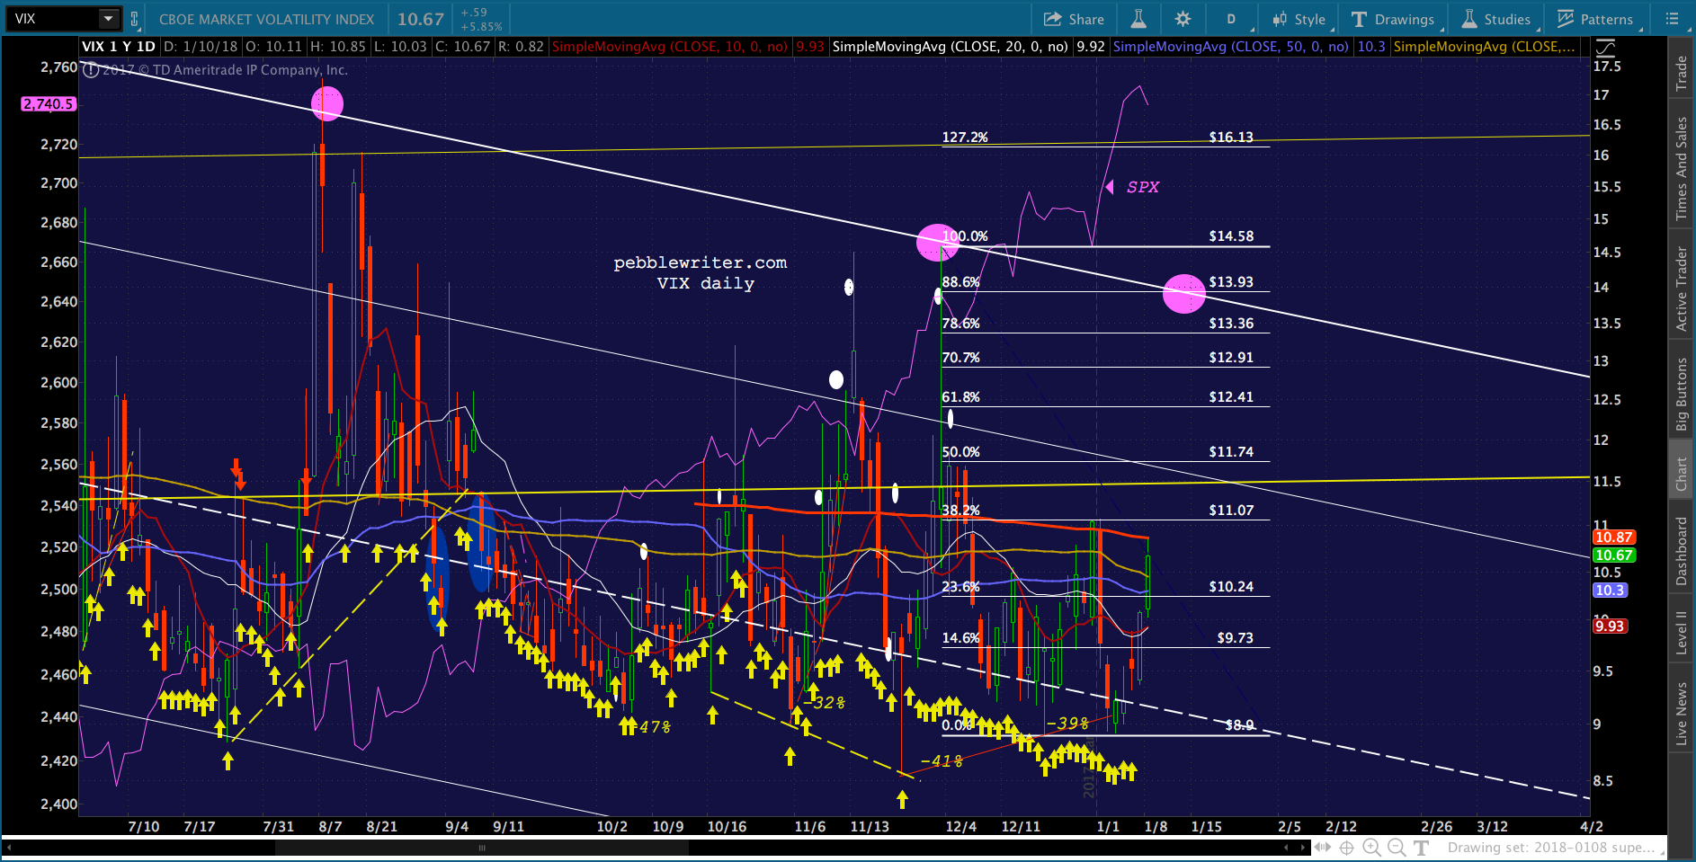Open the VIX symbol dropdown arrow
The image size is (1696, 862).
[109, 19]
